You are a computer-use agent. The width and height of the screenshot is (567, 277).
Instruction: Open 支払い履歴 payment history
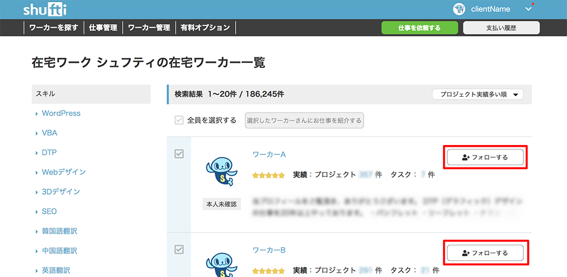tap(501, 28)
